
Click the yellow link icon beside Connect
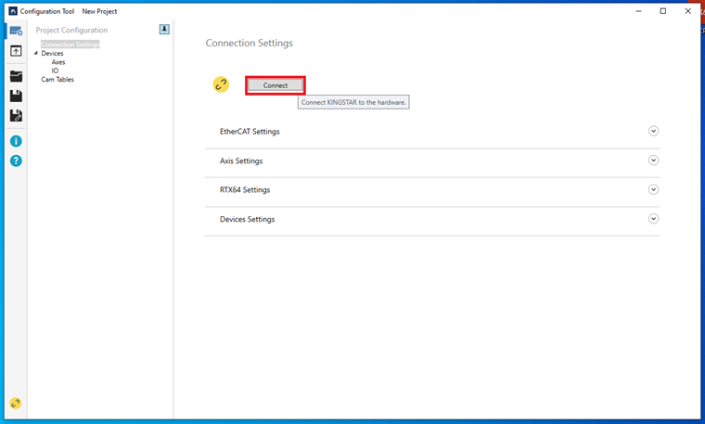coord(221,85)
